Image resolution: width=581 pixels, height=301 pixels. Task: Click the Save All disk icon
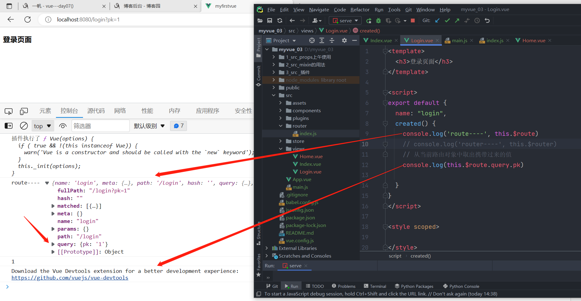click(270, 20)
